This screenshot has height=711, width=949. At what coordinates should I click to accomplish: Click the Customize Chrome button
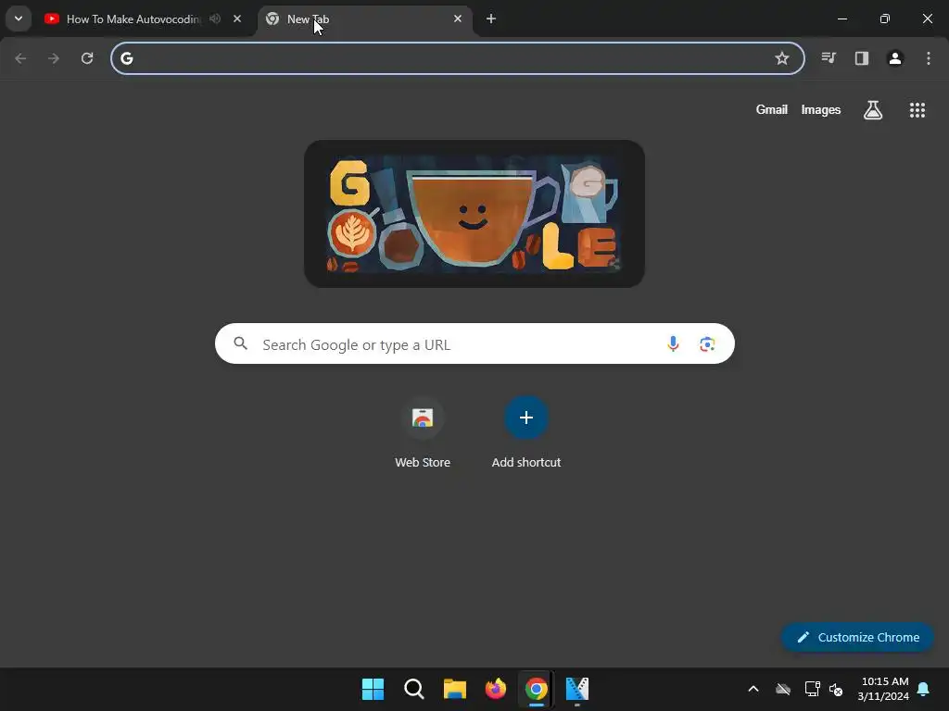pyautogui.click(x=857, y=637)
